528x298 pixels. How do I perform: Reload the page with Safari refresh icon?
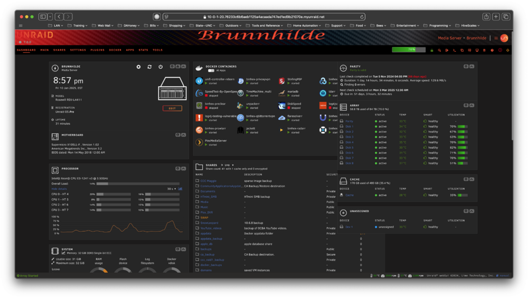pos(362,17)
